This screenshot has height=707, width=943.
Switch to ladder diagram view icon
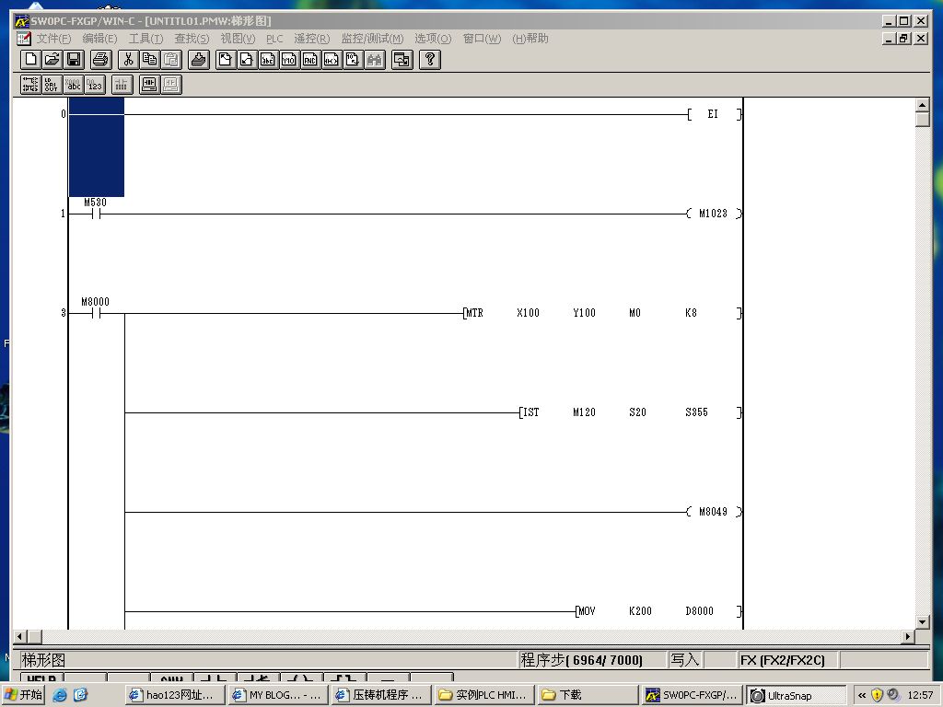coord(30,85)
